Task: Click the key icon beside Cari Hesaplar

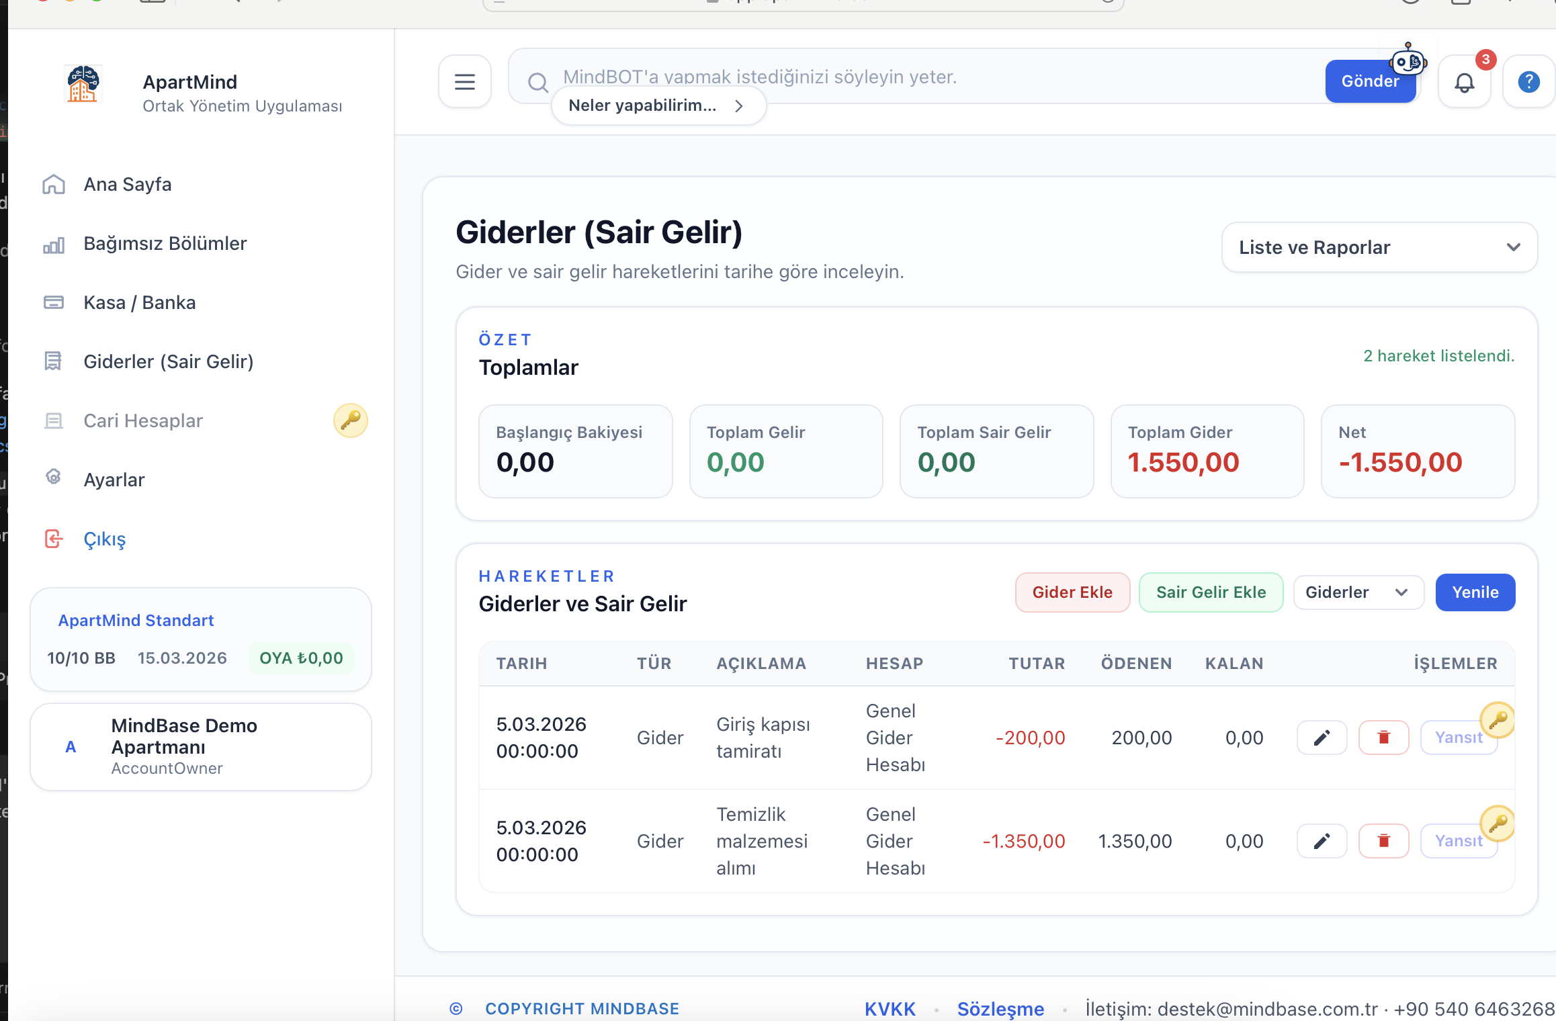Action: pos(350,420)
